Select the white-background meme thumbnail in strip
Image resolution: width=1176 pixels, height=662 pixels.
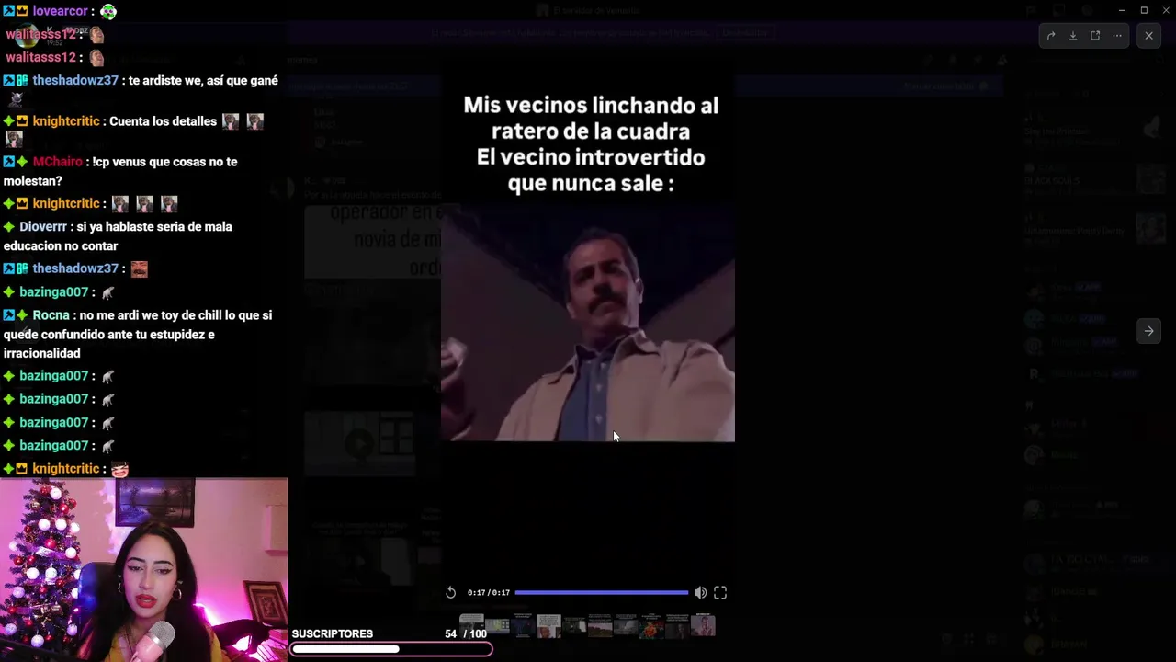point(548,626)
